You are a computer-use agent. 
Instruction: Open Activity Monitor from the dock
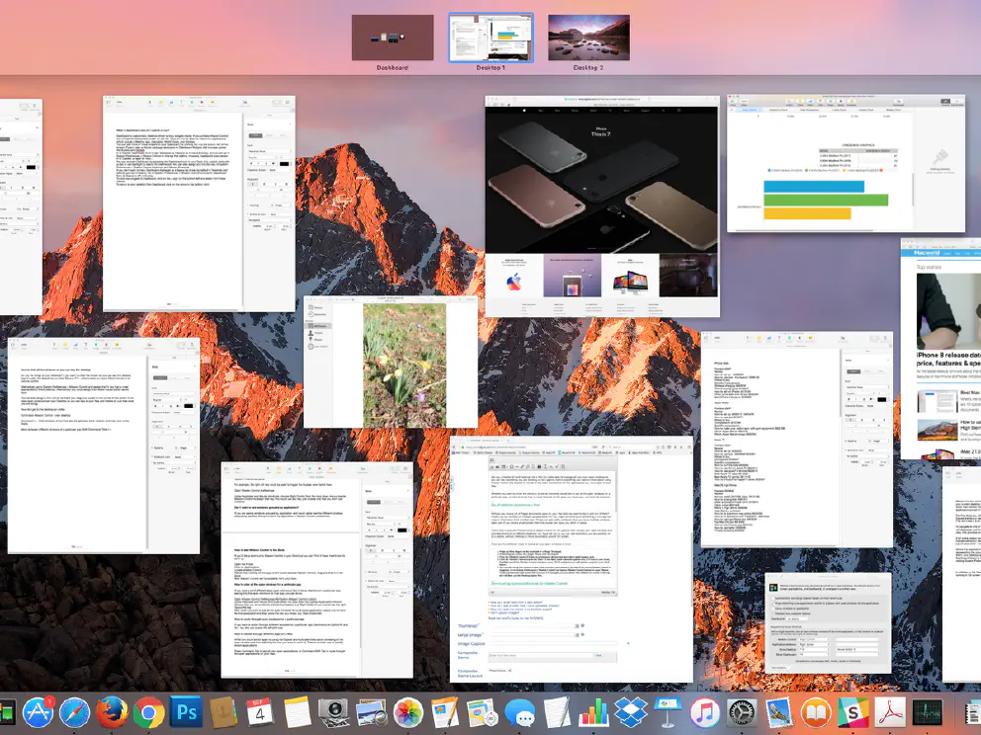coord(928,712)
